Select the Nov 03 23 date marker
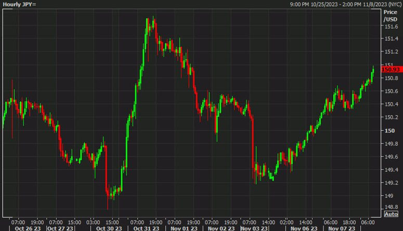 coord(254,228)
